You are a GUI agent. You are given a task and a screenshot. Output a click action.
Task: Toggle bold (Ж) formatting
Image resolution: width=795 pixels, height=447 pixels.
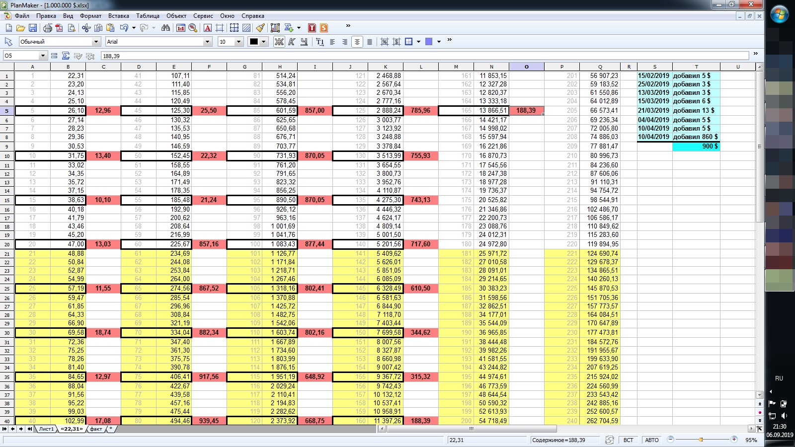click(x=279, y=42)
